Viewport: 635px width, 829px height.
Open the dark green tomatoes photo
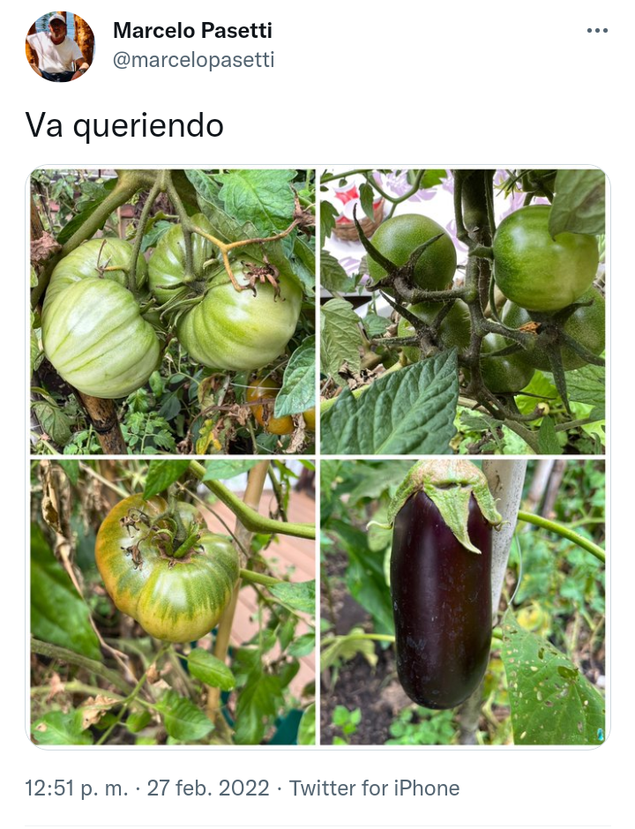[x=463, y=311]
